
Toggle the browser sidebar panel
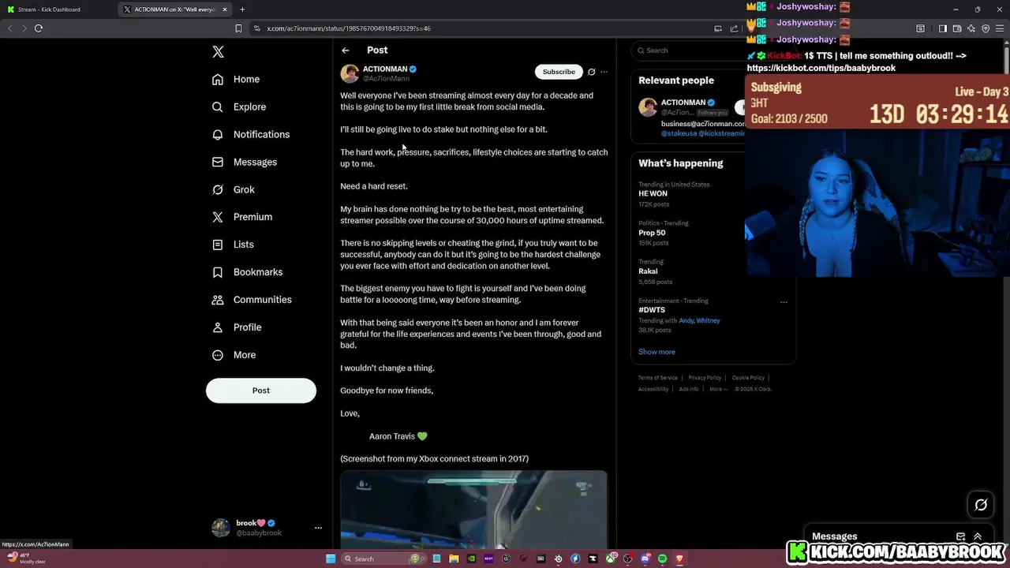[943, 28]
